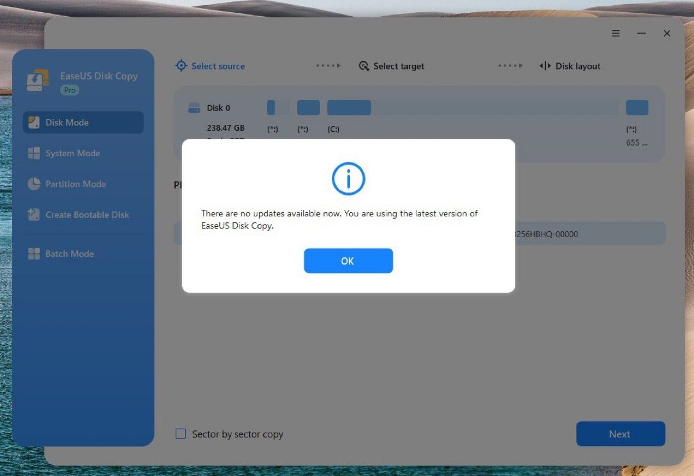Viewport: 694px width, 476px height.
Task: Click the System Mode windows icon
Action: click(x=34, y=153)
